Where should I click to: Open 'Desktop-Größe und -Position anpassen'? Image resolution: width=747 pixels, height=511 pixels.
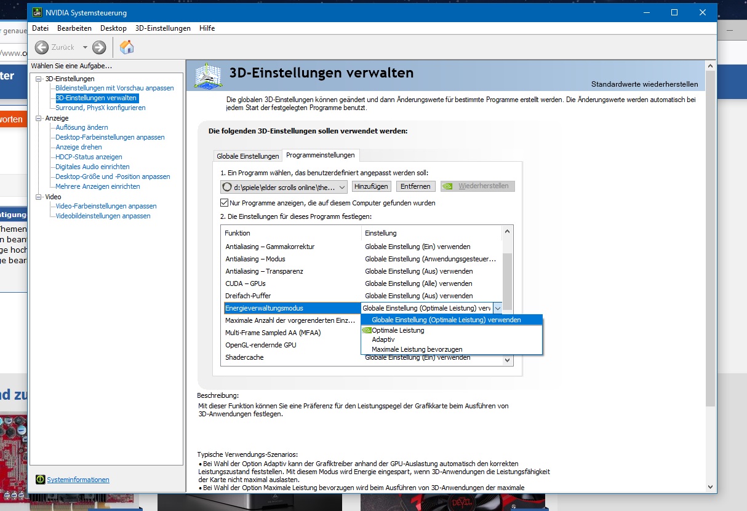click(113, 176)
